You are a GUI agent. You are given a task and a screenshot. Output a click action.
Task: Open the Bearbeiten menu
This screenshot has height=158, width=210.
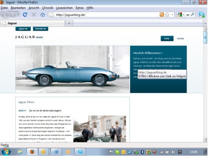tap(18, 8)
